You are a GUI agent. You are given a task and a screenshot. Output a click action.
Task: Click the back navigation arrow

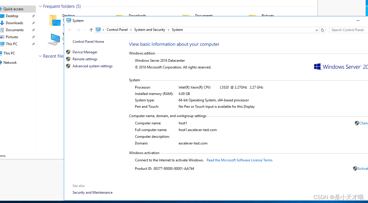[69, 30]
